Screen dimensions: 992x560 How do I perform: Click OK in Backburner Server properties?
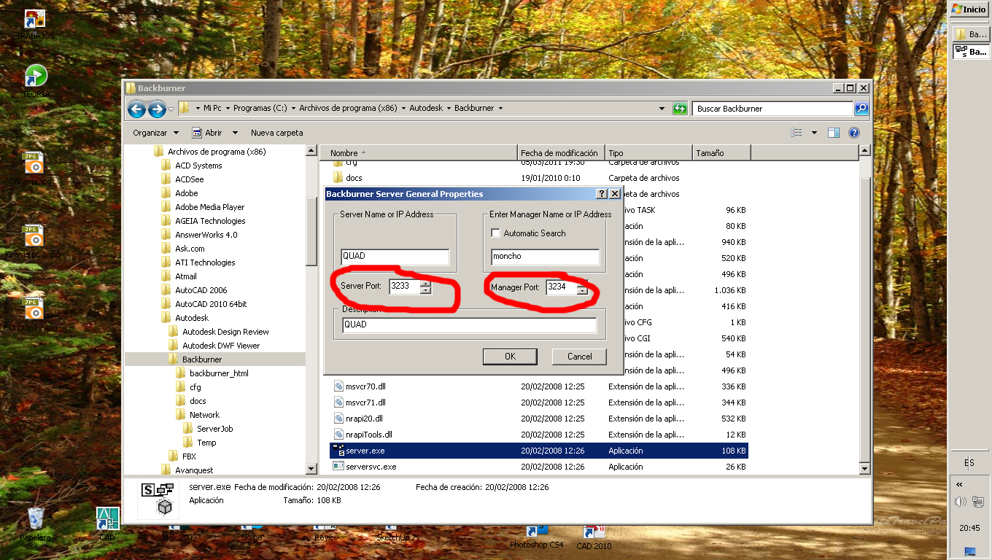click(510, 357)
